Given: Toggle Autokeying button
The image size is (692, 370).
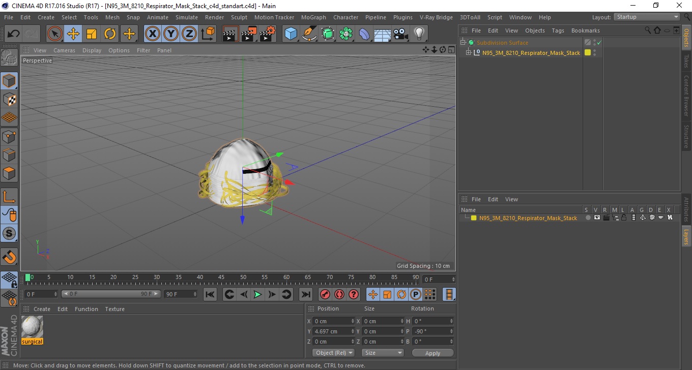Looking at the screenshot, I should coord(339,294).
